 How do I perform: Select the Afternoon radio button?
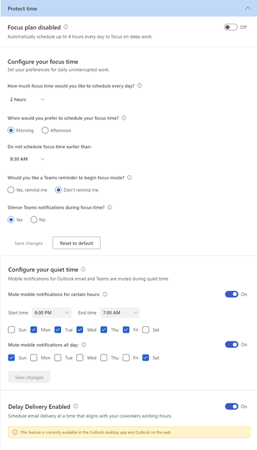45,130
